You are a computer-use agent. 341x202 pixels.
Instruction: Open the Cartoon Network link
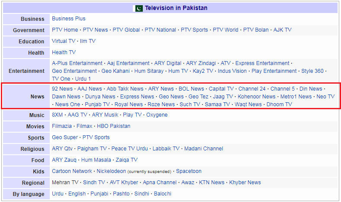click(72, 171)
